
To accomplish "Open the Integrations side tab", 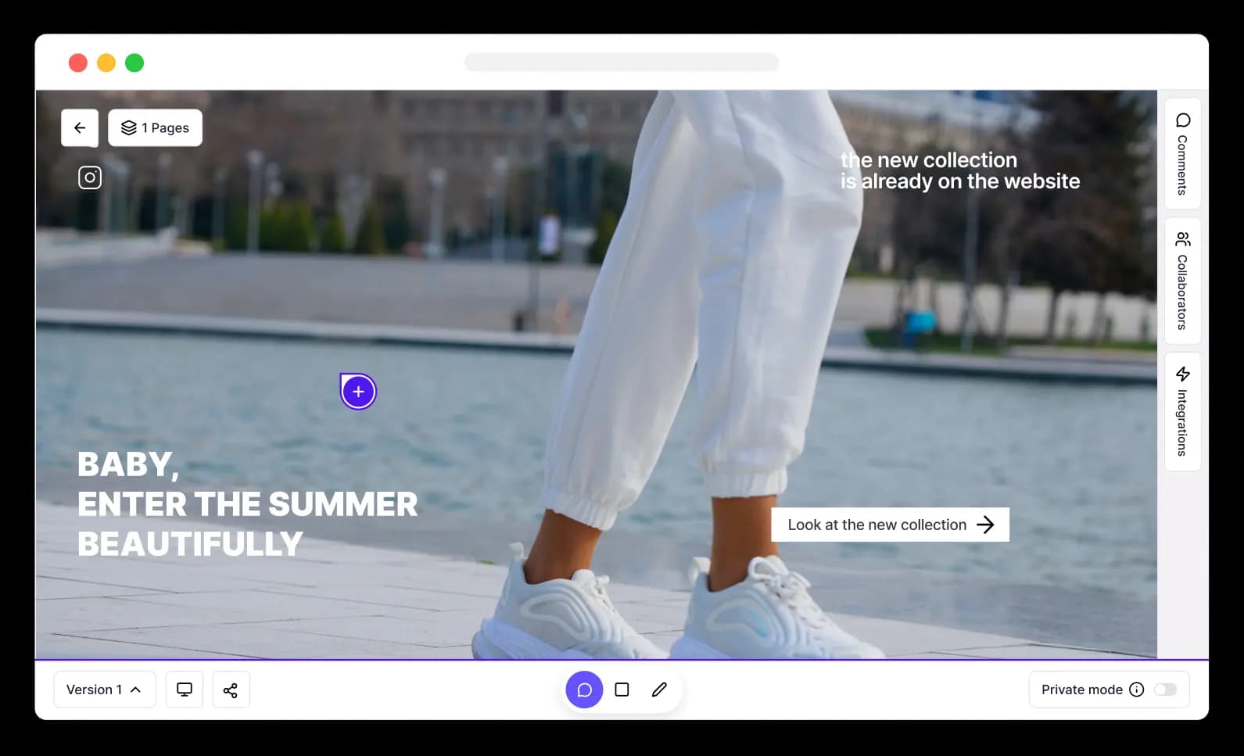I will tap(1182, 411).
